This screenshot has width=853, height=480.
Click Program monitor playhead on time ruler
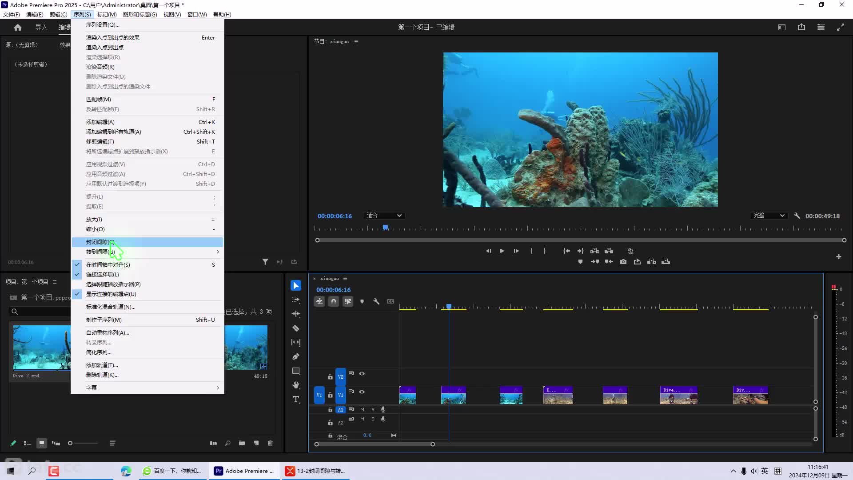point(386,228)
